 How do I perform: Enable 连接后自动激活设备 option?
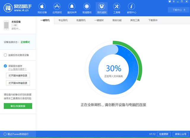click(x=5, y=55)
